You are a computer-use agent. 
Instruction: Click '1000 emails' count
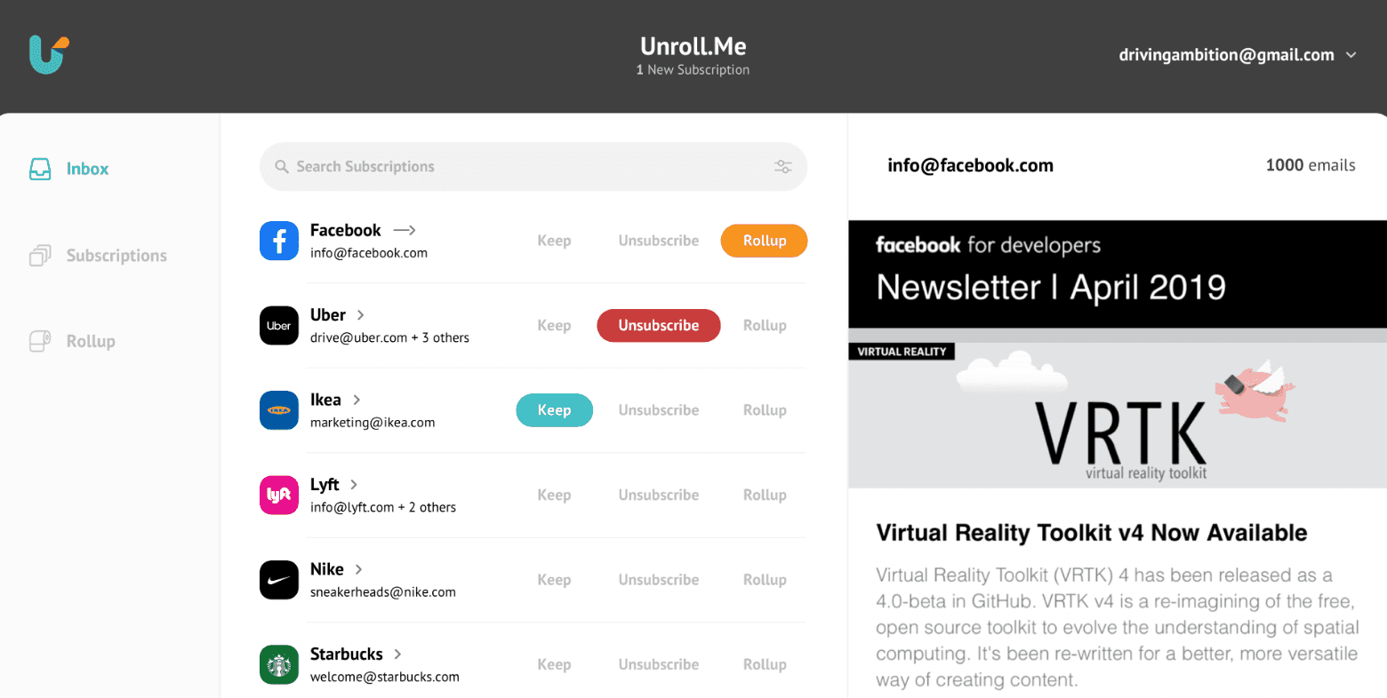tap(1311, 165)
